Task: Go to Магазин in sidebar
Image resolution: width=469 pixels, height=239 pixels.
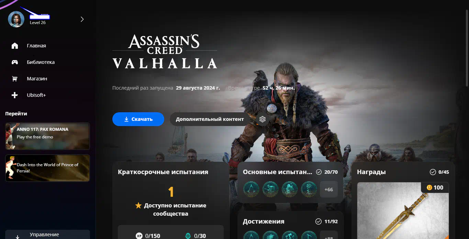Action: pyautogui.click(x=37, y=79)
